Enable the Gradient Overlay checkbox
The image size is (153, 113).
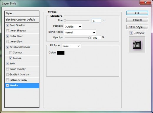pos(7,74)
